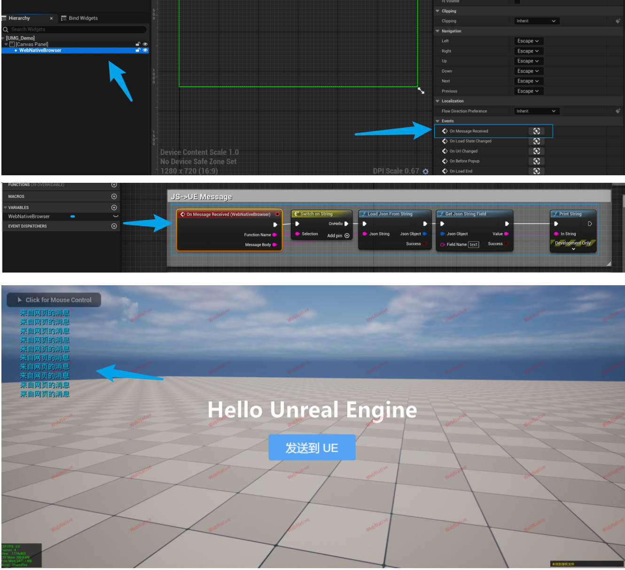Click the Value output pin on Get Json String Field
Image resolution: width=625 pixels, height=570 pixels.
click(506, 234)
